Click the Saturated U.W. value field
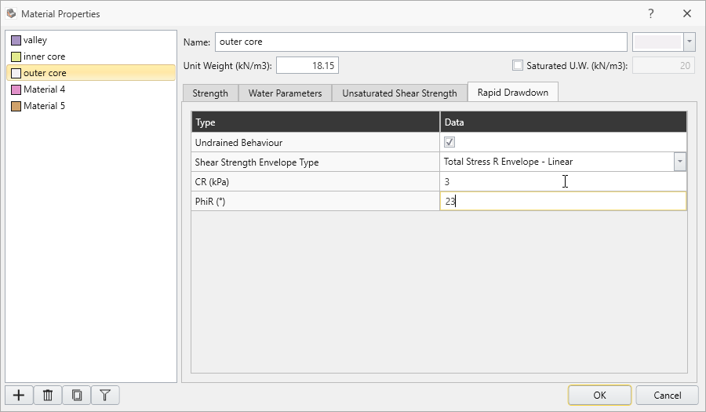The width and height of the screenshot is (706, 412). [x=664, y=65]
